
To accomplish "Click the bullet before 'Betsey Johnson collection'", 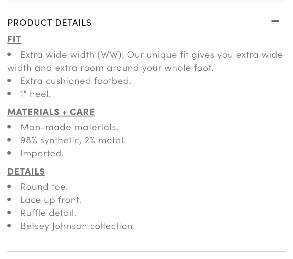I will click(x=10, y=226).
